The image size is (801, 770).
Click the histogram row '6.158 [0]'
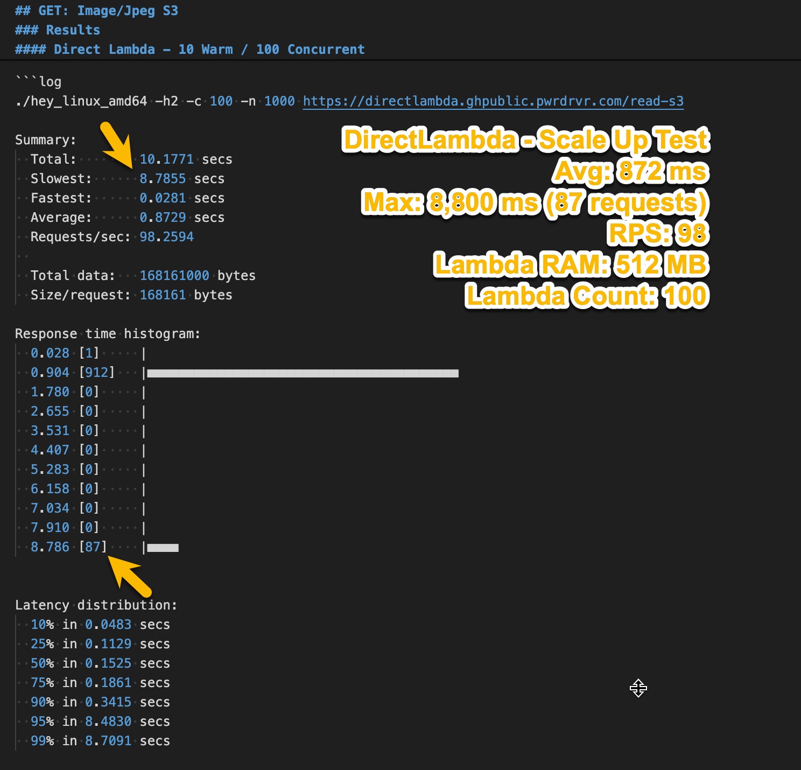pyautogui.click(x=88, y=489)
